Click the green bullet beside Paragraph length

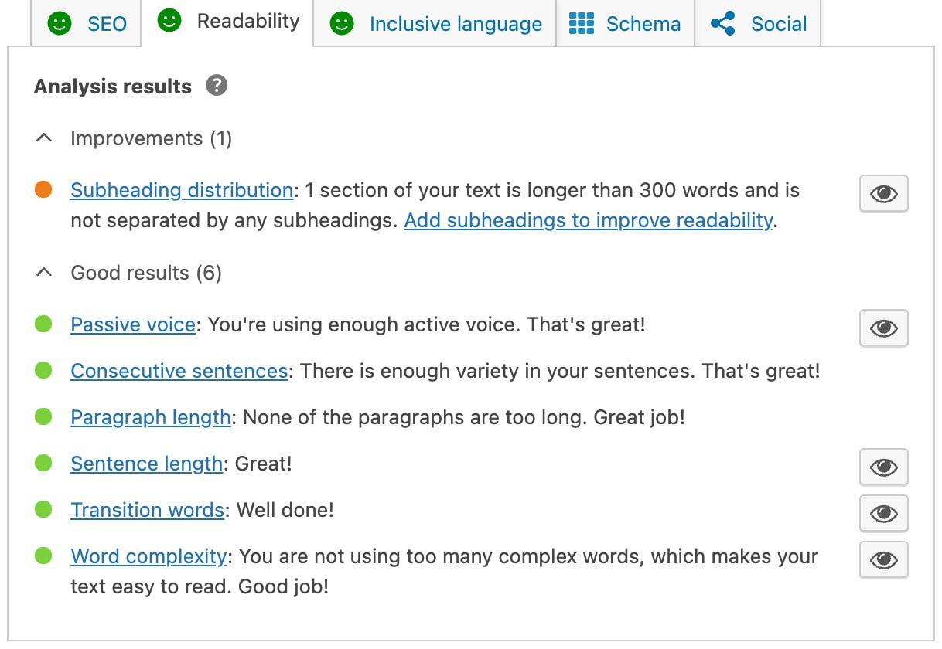click(43, 417)
